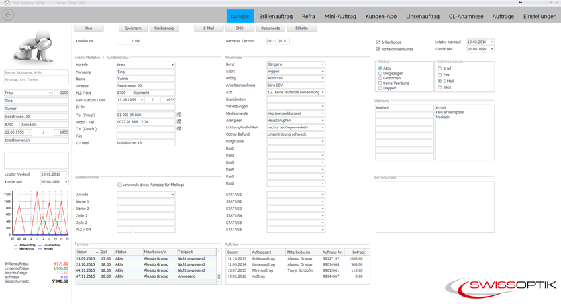Open the Aufträge tab
561x304 pixels.
tap(503, 16)
